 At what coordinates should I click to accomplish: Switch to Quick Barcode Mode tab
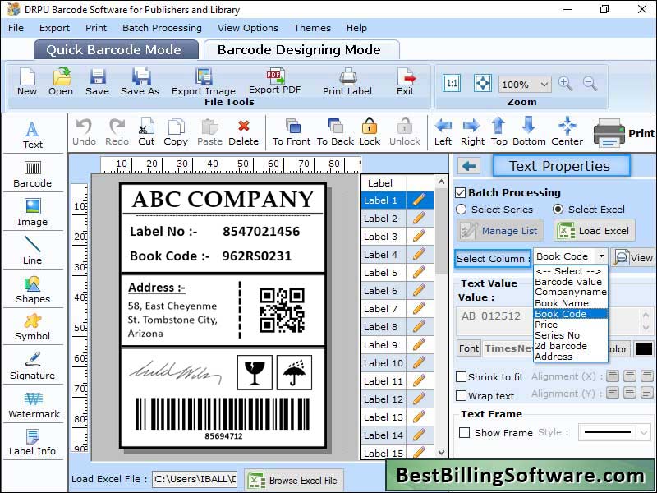pyautogui.click(x=115, y=49)
